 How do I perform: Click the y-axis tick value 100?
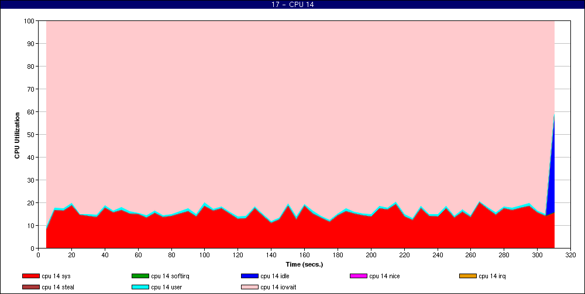tap(30, 21)
